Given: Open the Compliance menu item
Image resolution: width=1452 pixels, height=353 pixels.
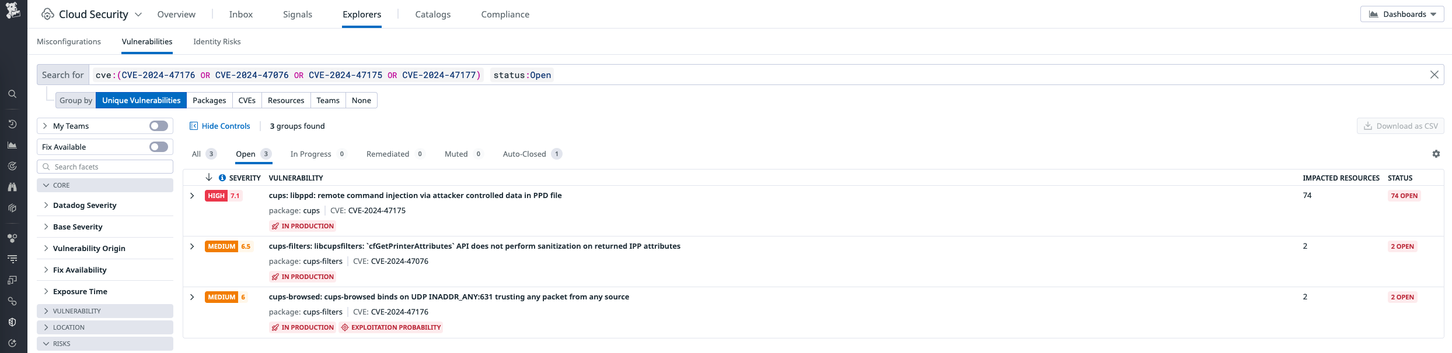Looking at the screenshot, I should [x=505, y=14].
